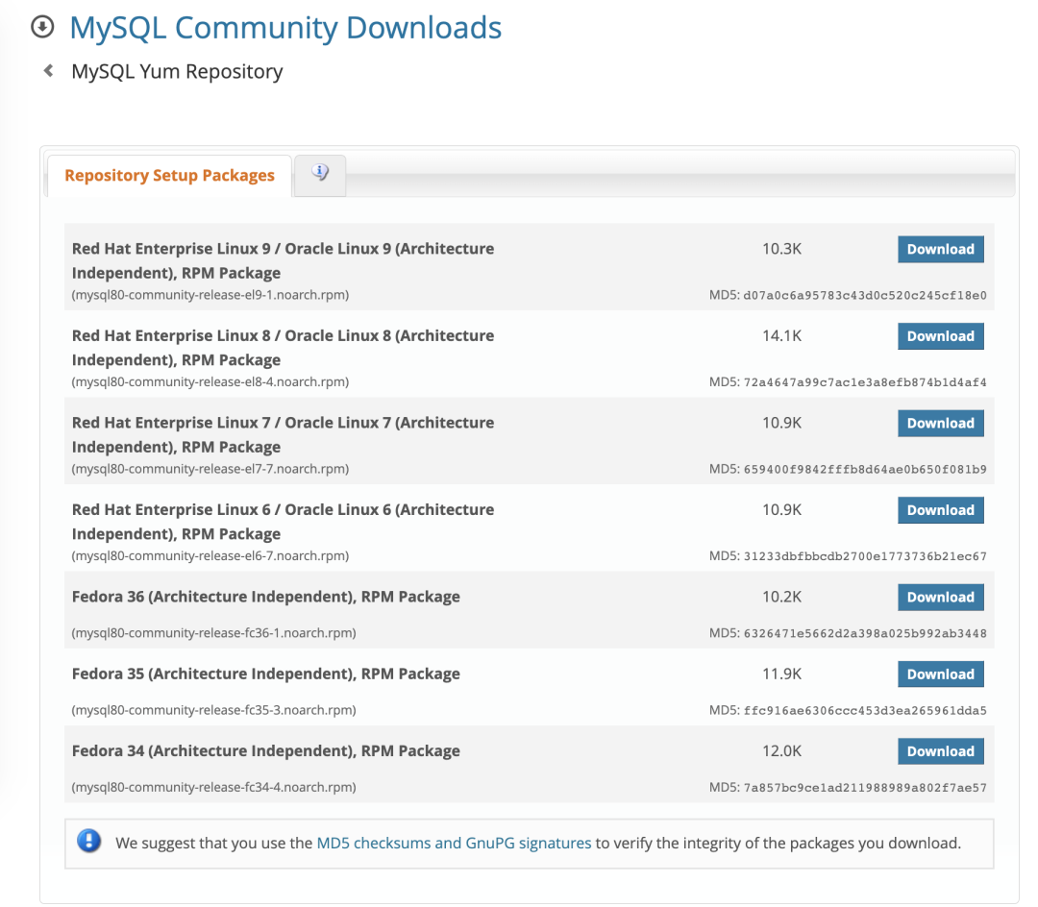Click MD5 hash 31233dbfbbcdb2700e1773736b21ec67
This screenshot has height=907, width=1038.
point(865,556)
